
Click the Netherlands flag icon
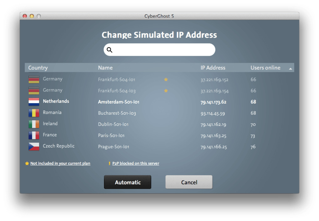(34, 102)
